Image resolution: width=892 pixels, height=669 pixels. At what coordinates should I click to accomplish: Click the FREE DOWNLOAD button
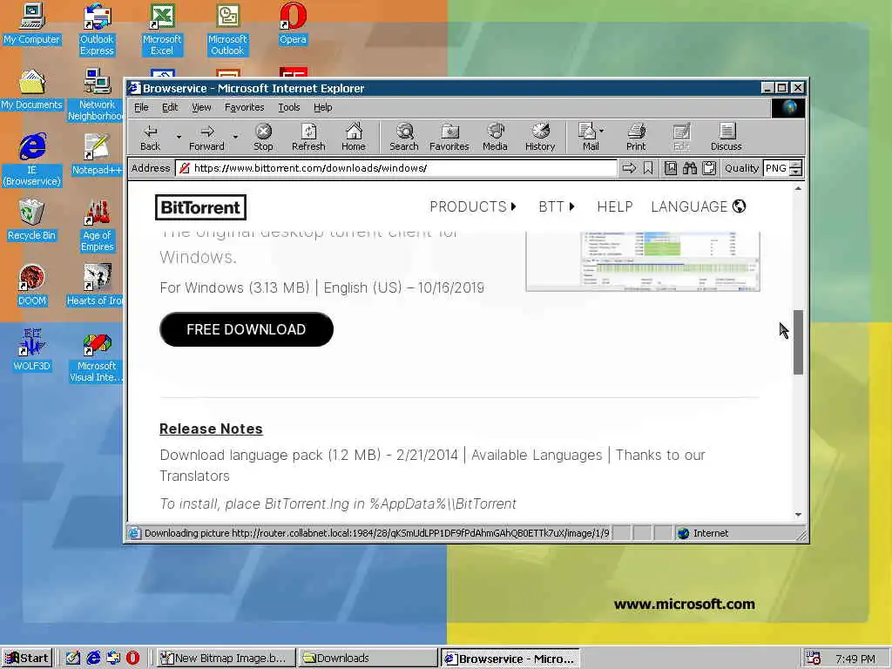pyautogui.click(x=247, y=329)
